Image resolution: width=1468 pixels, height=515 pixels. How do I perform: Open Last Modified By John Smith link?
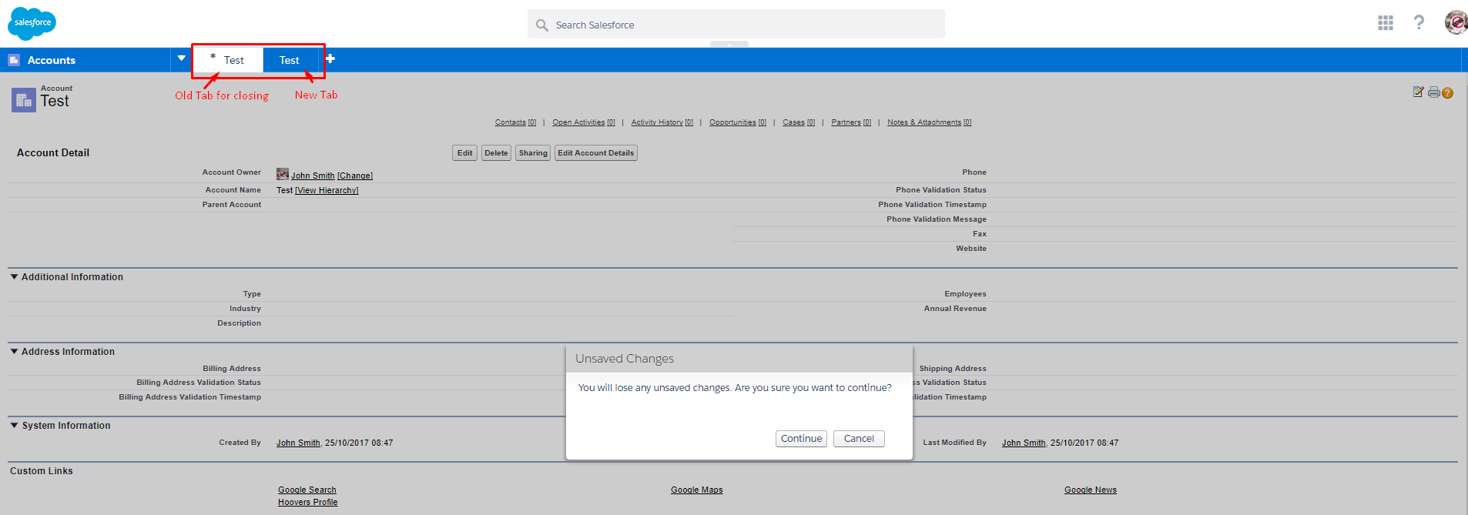click(x=1024, y=443)
